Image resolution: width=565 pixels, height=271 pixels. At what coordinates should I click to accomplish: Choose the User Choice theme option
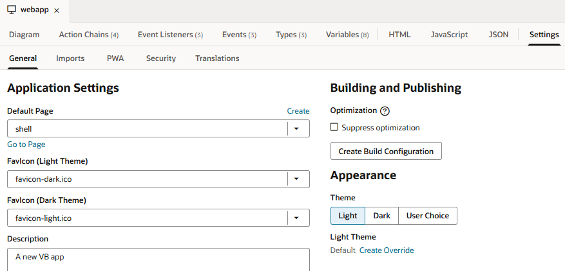[x=428, y=216]
